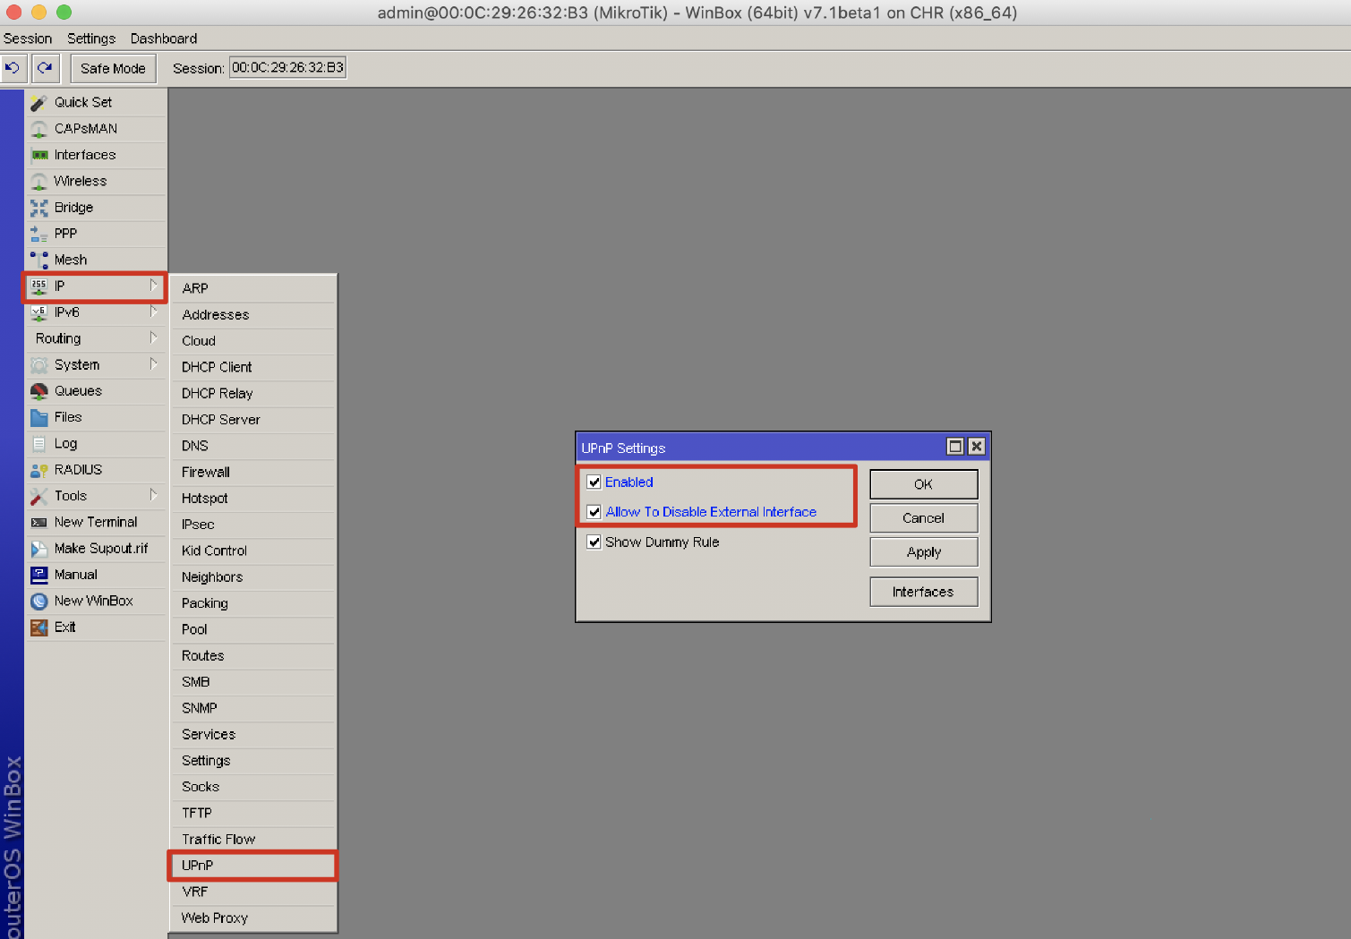Click the Undo arrow icon in toolbar
The width and height of the screenshot is (1351, 939).
pos(13,68)
